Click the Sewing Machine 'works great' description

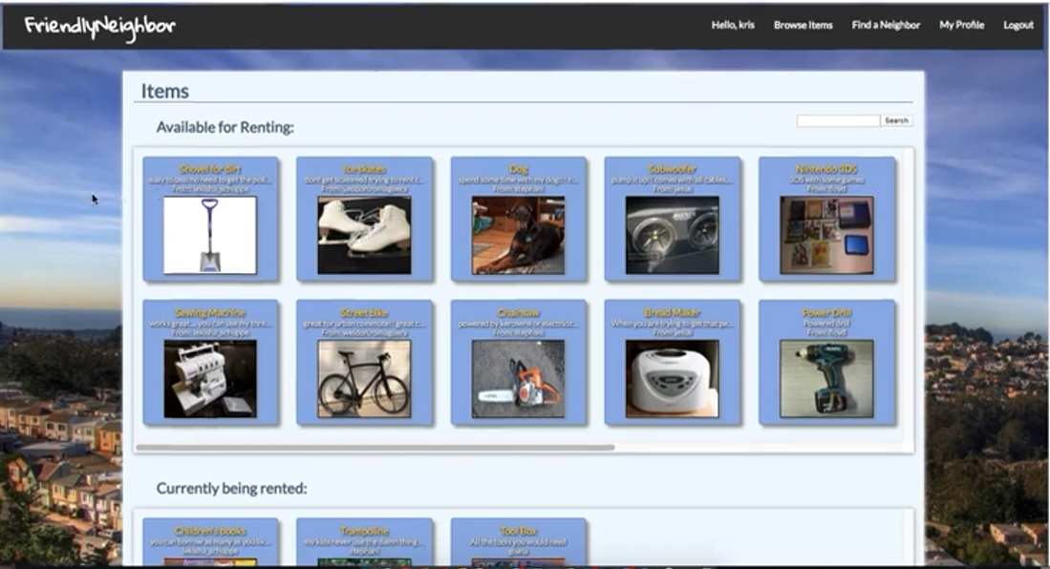click(210, 324)
